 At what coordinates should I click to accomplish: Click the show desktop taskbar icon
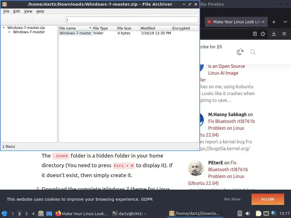49,213
